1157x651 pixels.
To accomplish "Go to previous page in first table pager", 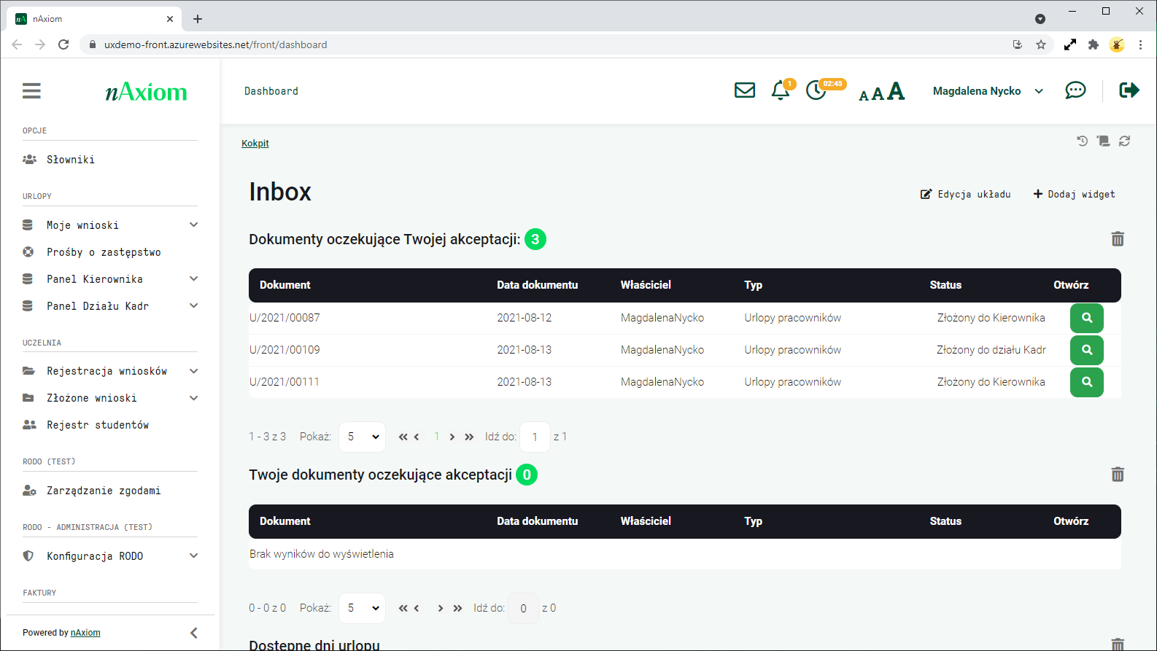I will [x=417, y=437].
